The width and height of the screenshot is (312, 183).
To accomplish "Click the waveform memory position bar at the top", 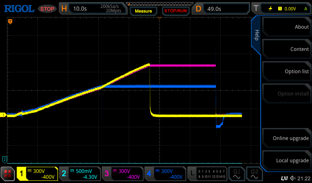I will (x=159, y=4).
